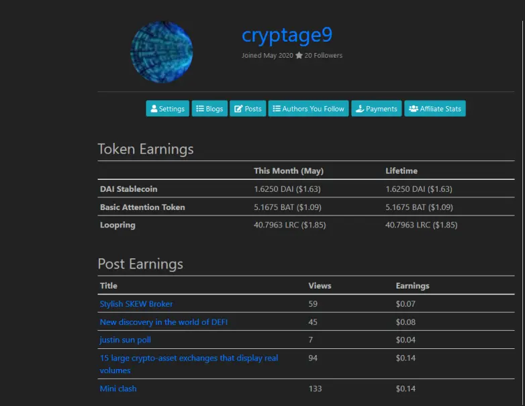Screen dimensions: 525x406
Task: Click the Lifetime column header
Action: point(401,170)
